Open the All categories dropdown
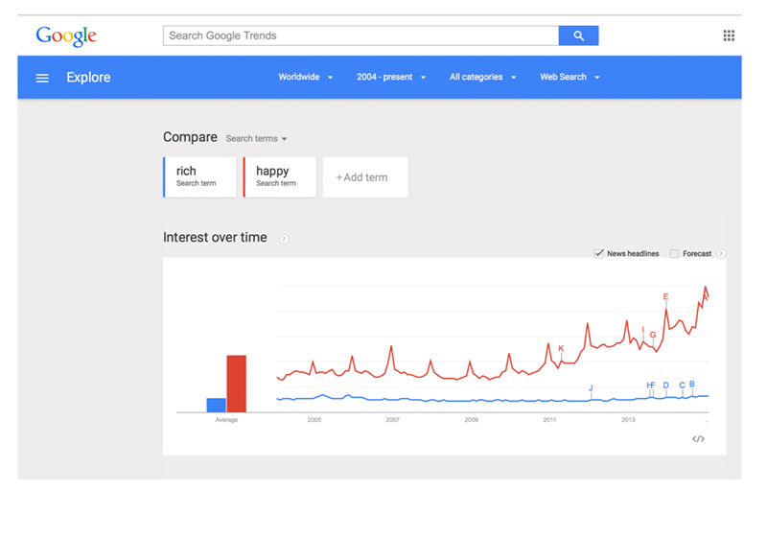The image size is (767, 537). pyautogui.click(x=483, y=77)
